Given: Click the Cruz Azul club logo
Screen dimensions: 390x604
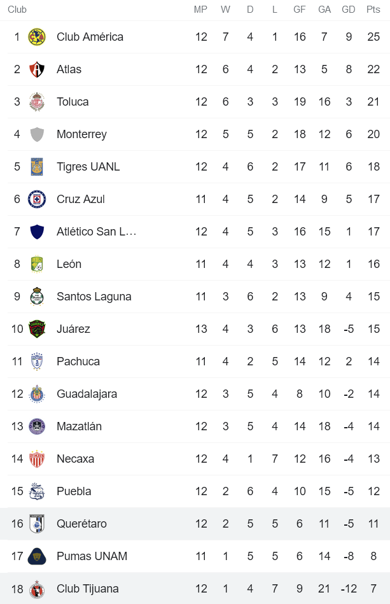Looking at the screenshot, I should pos(38,199).
